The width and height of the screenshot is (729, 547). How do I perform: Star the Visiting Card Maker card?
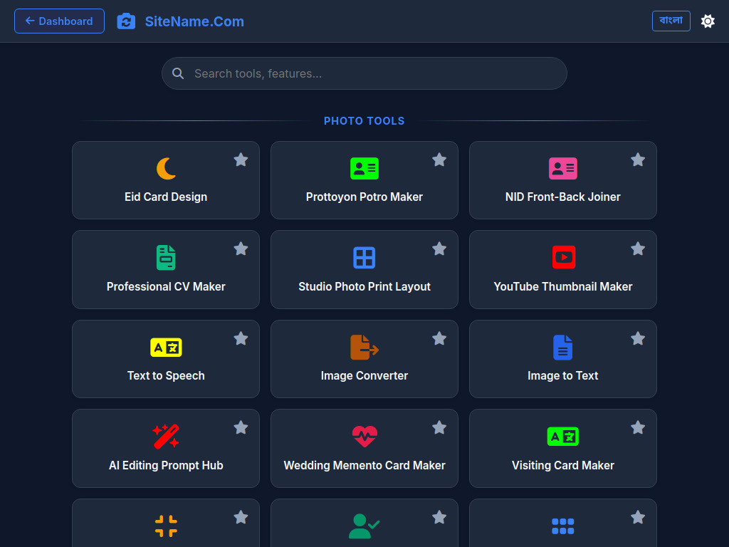638,427
